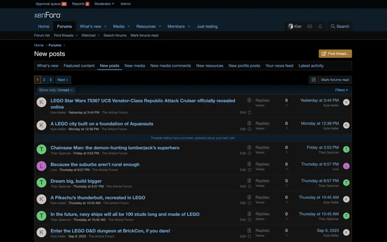Click the Search button
Viewport: 387px width, 242px height.
[340, 26]
